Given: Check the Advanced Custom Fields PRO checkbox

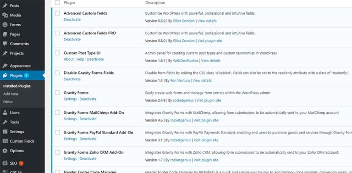Looking at the screenshot, I should click(57, 33).
